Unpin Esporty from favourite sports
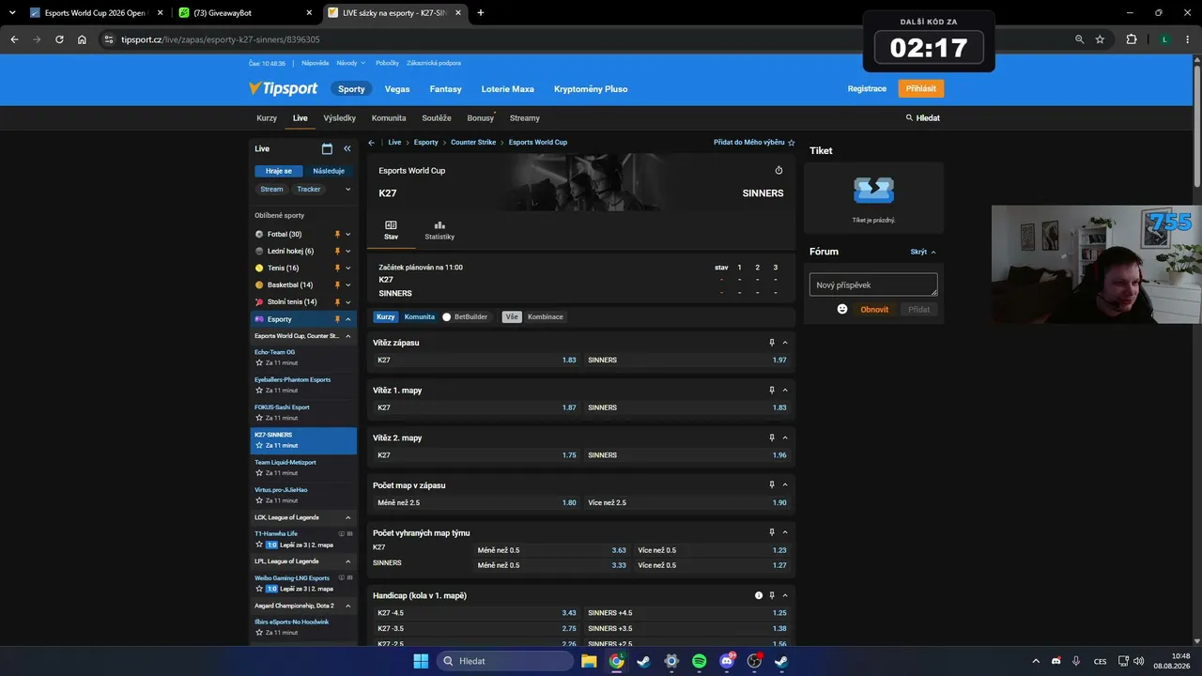Screen dimensions: 1202x676 (x=337, y=319)
